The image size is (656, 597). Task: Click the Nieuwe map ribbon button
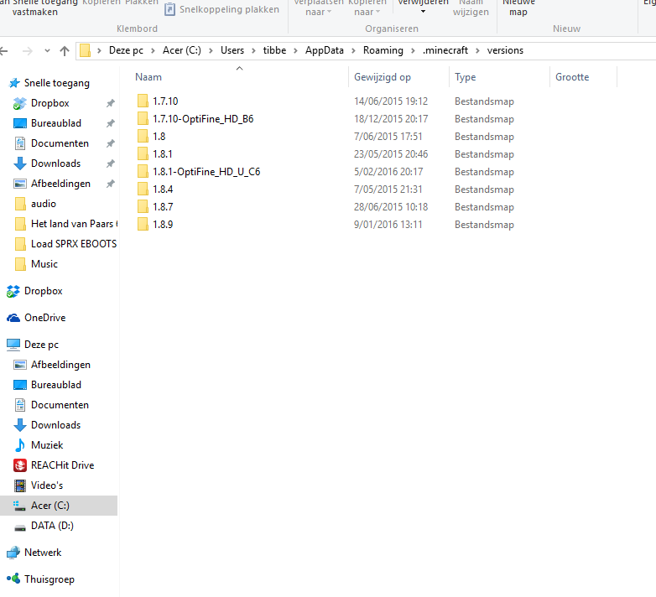tap(518, 8)
